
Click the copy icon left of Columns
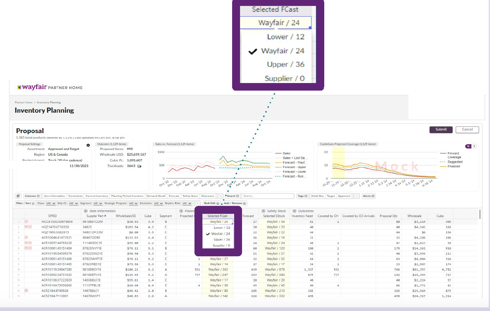click(18, 196)
